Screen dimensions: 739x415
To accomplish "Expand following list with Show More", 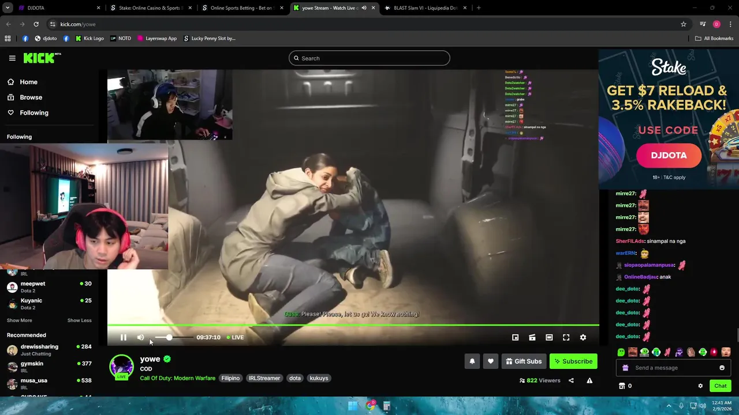I will [x=20, y=320].
